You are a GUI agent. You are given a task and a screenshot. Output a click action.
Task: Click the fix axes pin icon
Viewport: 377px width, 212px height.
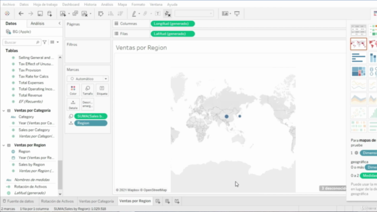tap(167, 14)
